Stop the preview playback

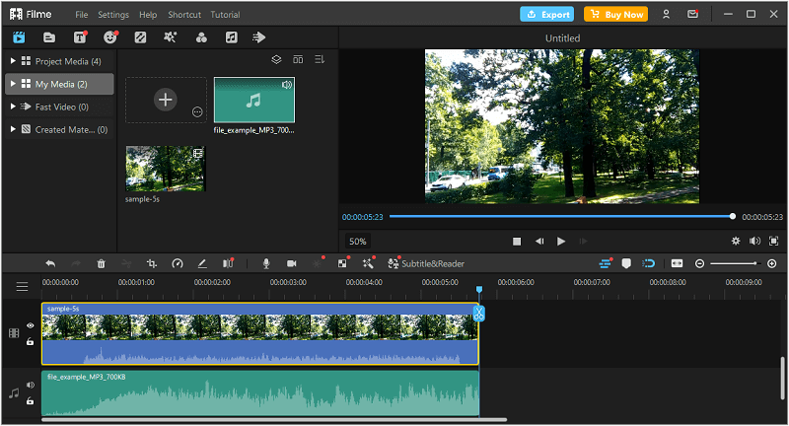click(x=517, y=242)
